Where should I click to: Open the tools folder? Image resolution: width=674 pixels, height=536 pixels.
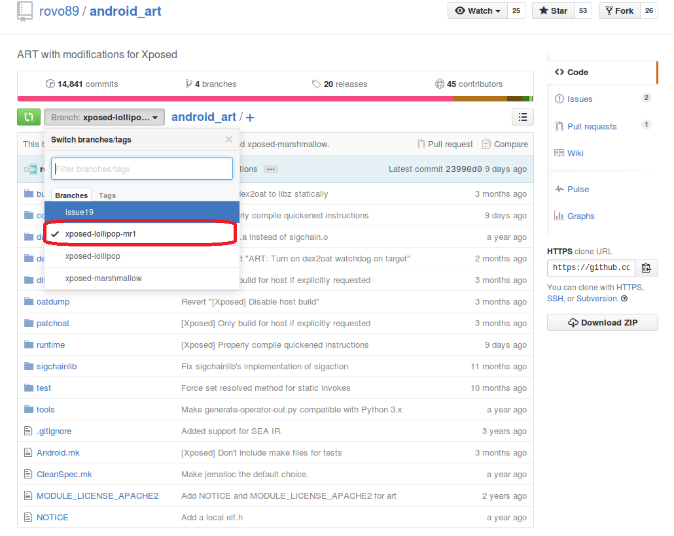46,410
